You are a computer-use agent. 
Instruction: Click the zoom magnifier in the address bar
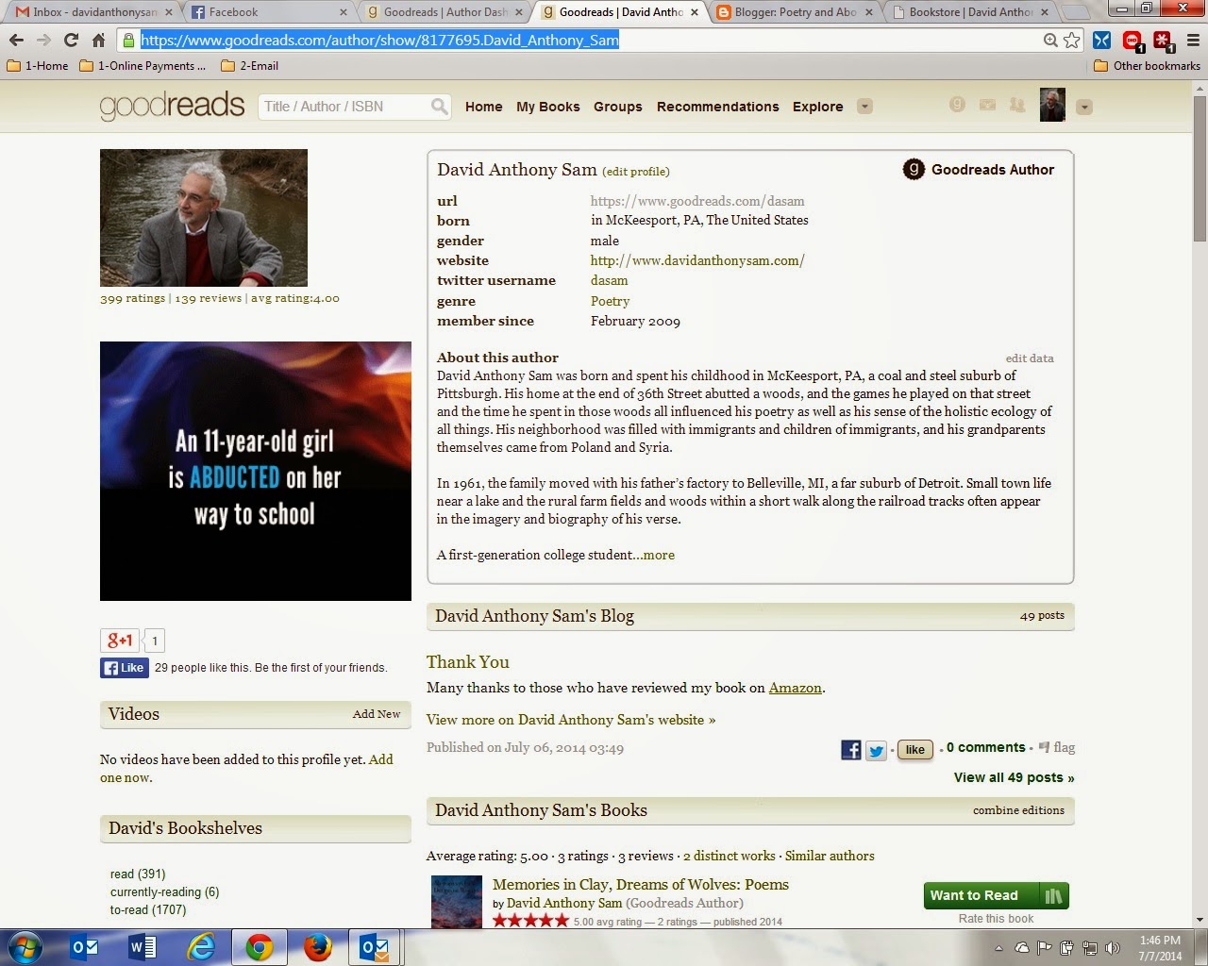coord(1050,41)
